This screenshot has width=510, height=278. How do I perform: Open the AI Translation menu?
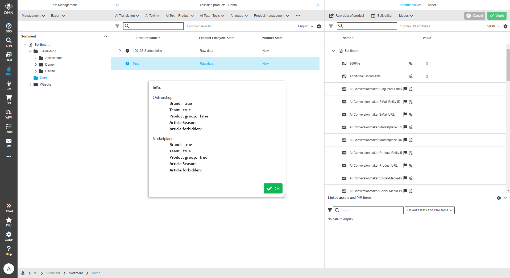[127, 16]
